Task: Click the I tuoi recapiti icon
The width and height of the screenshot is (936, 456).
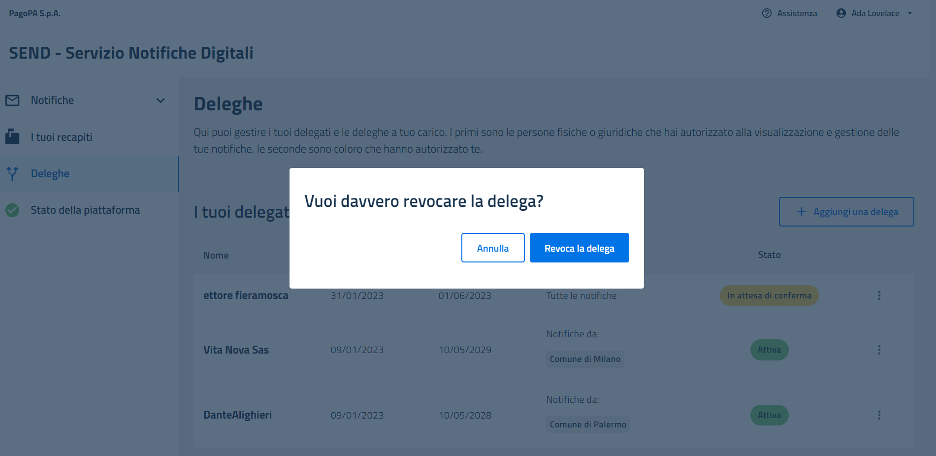Action: pyautogui.click(x=12, y=137)
